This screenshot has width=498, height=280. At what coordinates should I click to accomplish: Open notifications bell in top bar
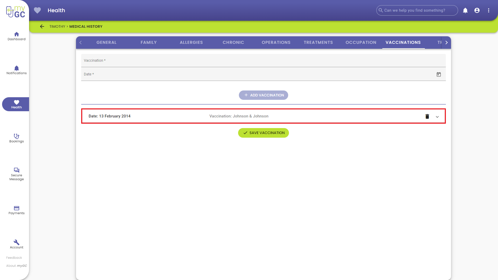tap(465, 10)
